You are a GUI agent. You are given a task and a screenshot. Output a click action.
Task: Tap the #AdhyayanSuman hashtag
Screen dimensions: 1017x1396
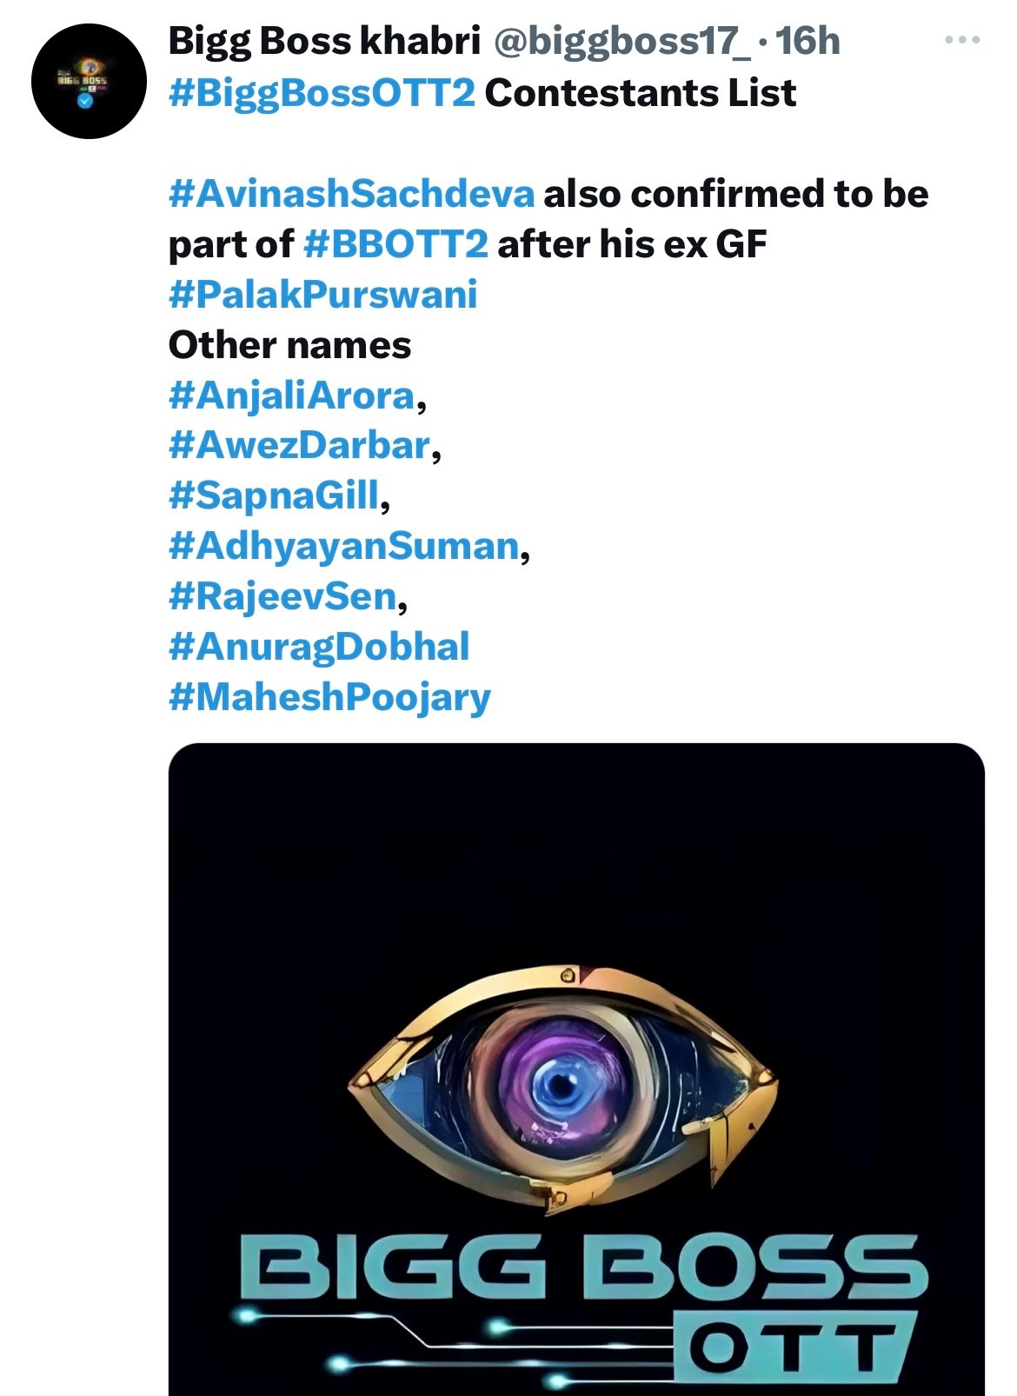tap(344, 546)
